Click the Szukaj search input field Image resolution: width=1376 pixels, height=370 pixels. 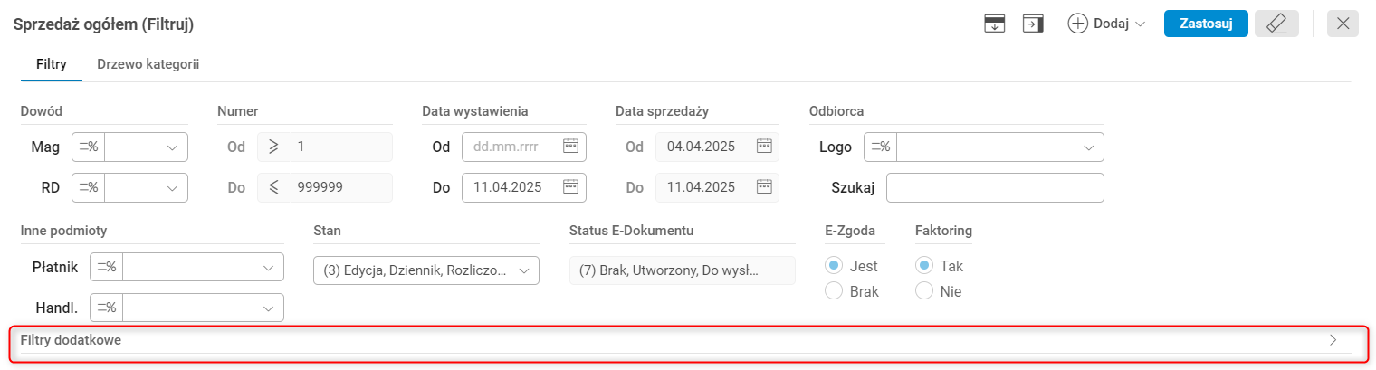pos(995,187)
